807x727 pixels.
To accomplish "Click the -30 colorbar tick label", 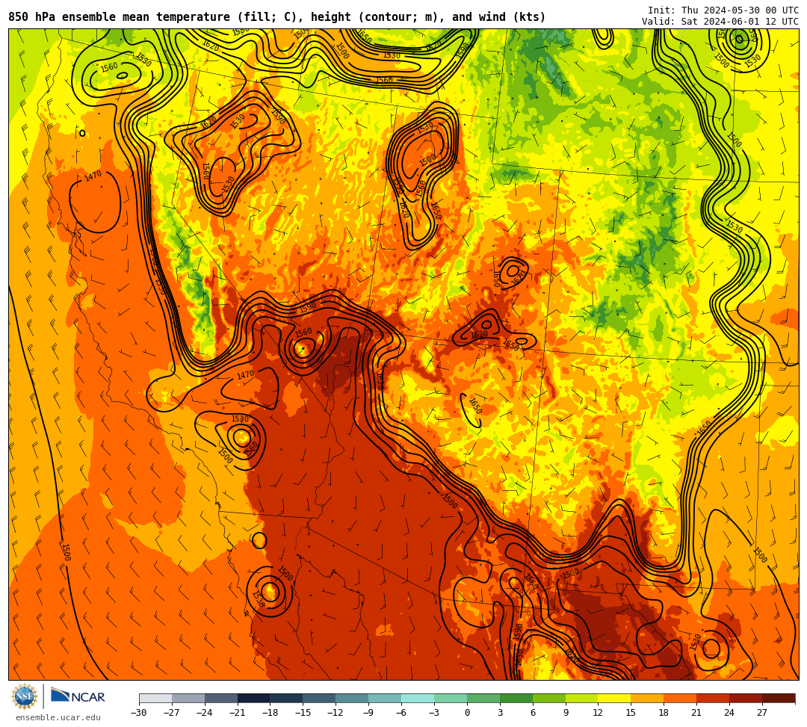I will [x=139, y=713].
